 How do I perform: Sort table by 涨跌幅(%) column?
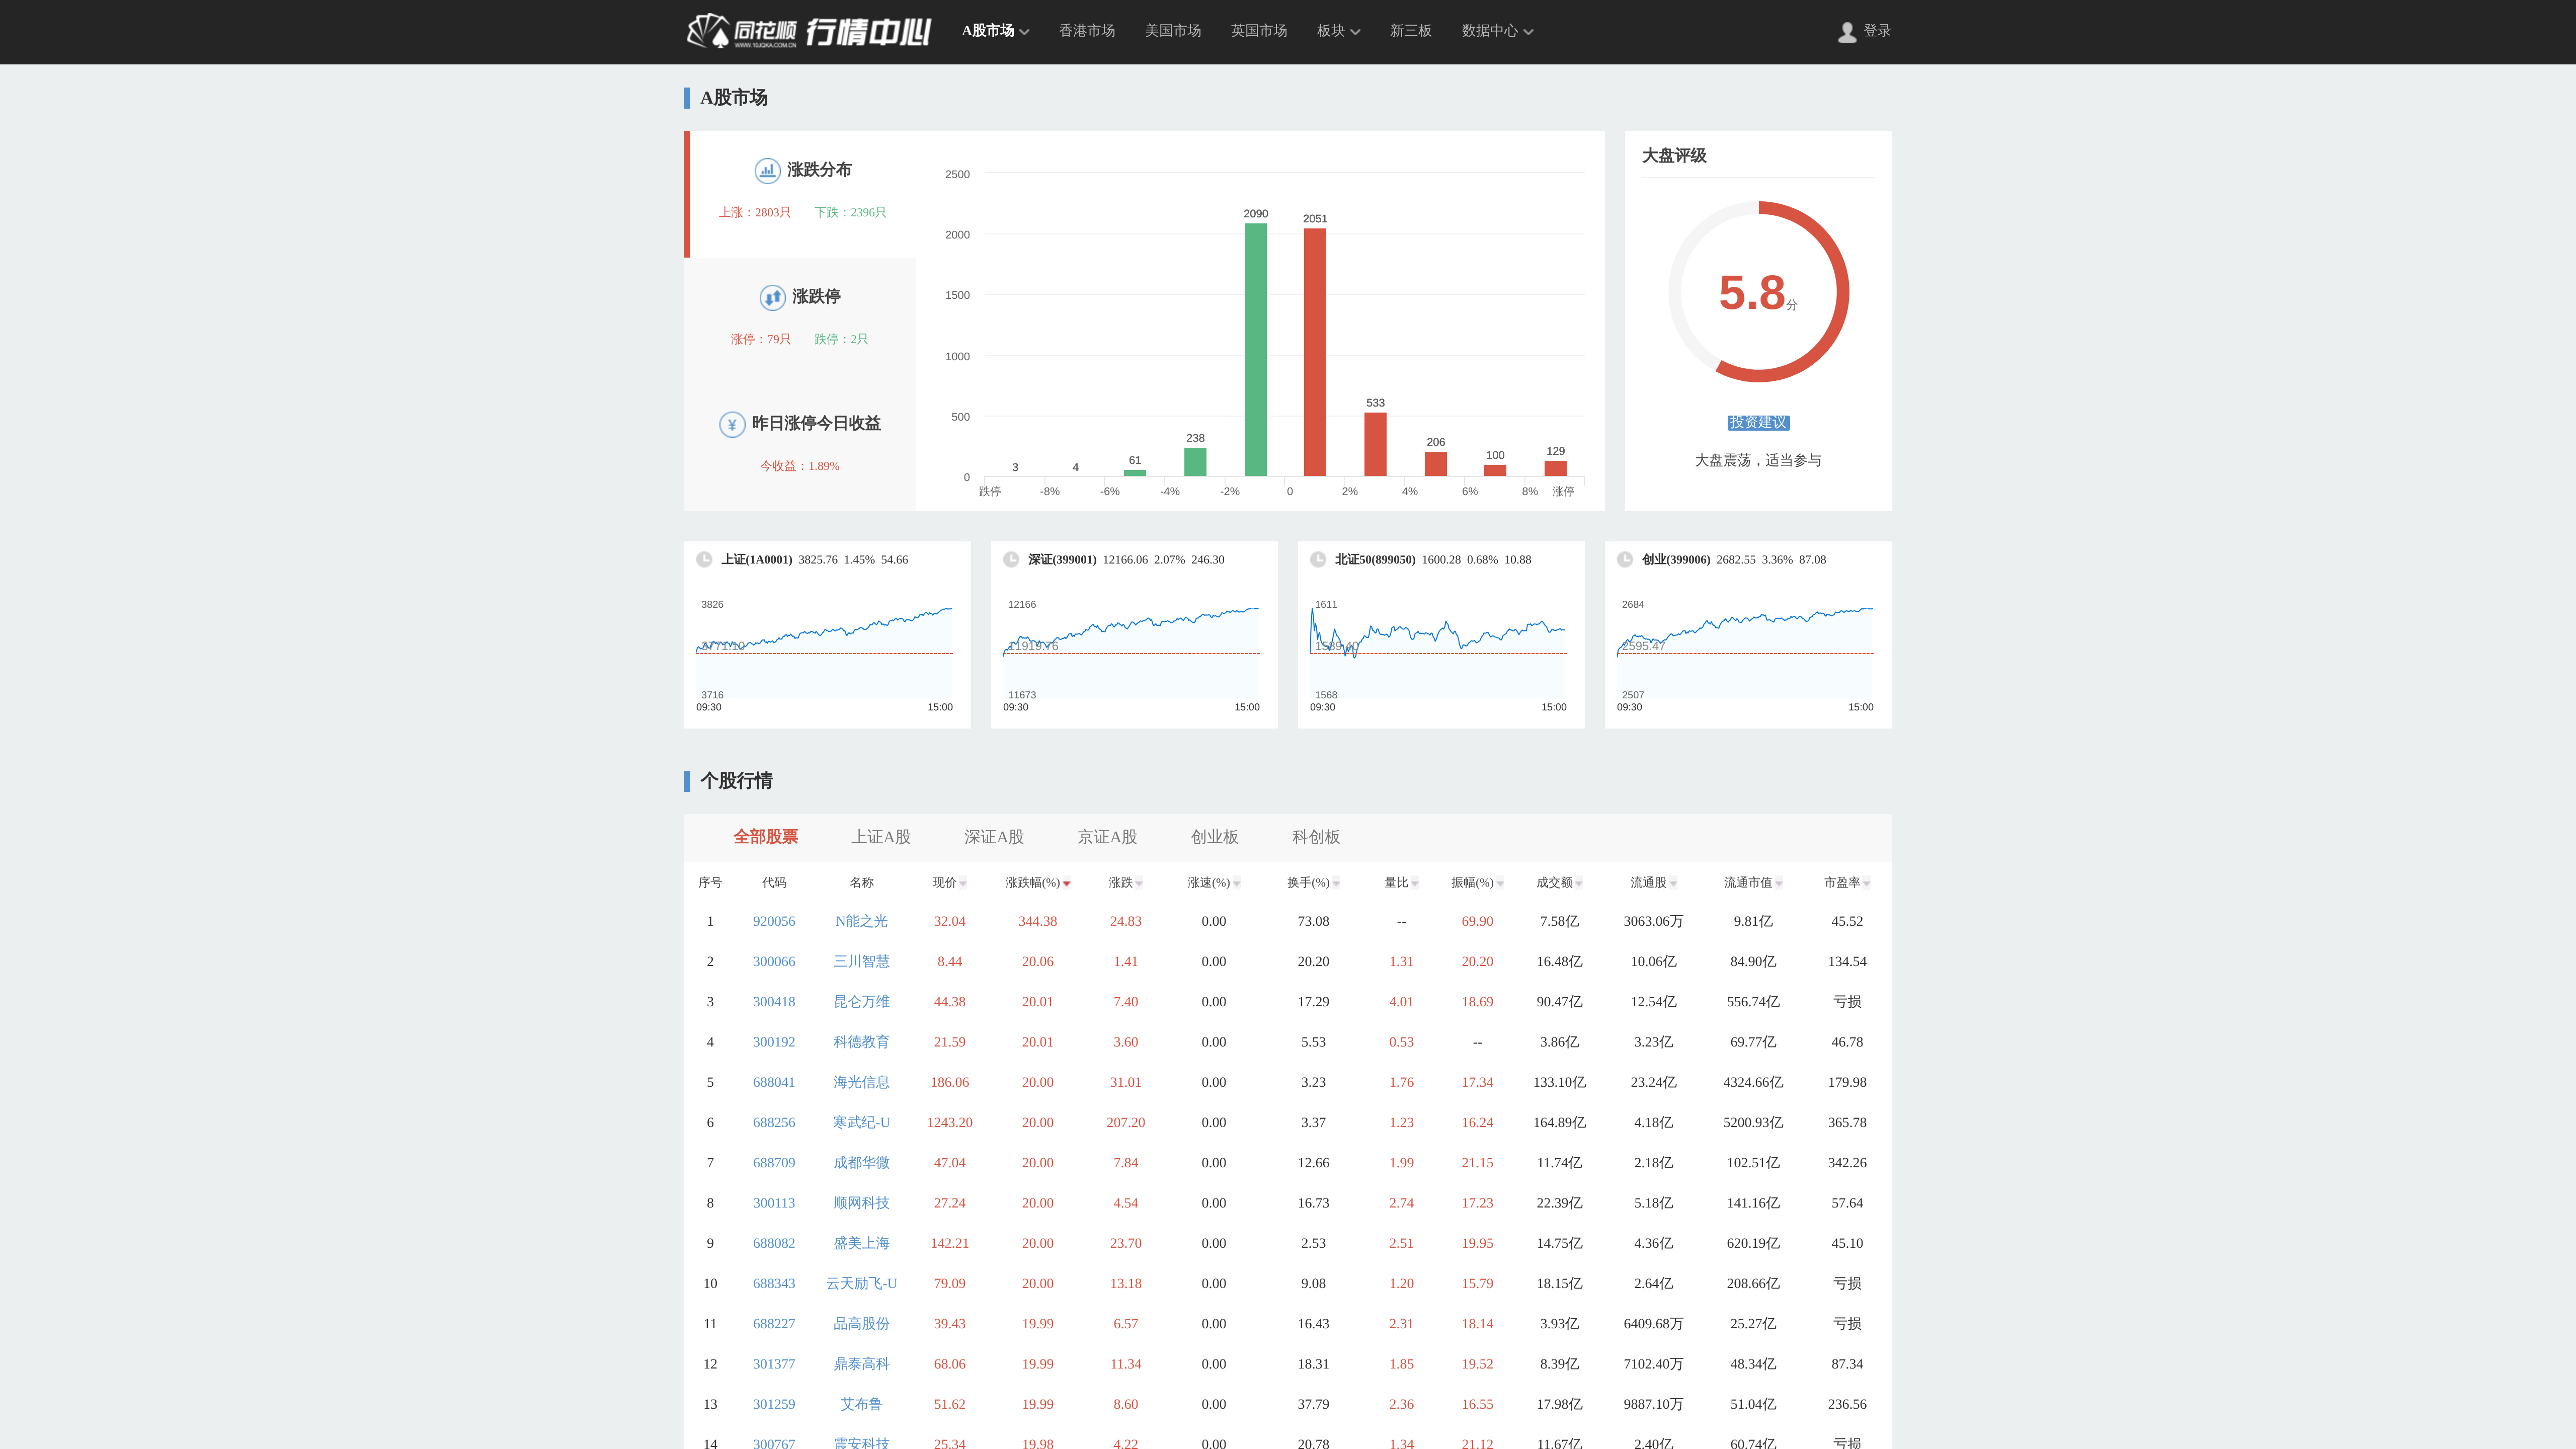tap(1037, 882)
